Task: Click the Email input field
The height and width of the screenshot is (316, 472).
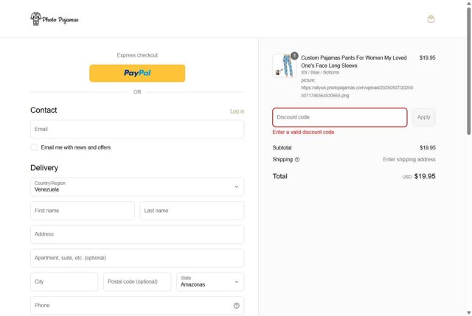Action: pos(137,130)
